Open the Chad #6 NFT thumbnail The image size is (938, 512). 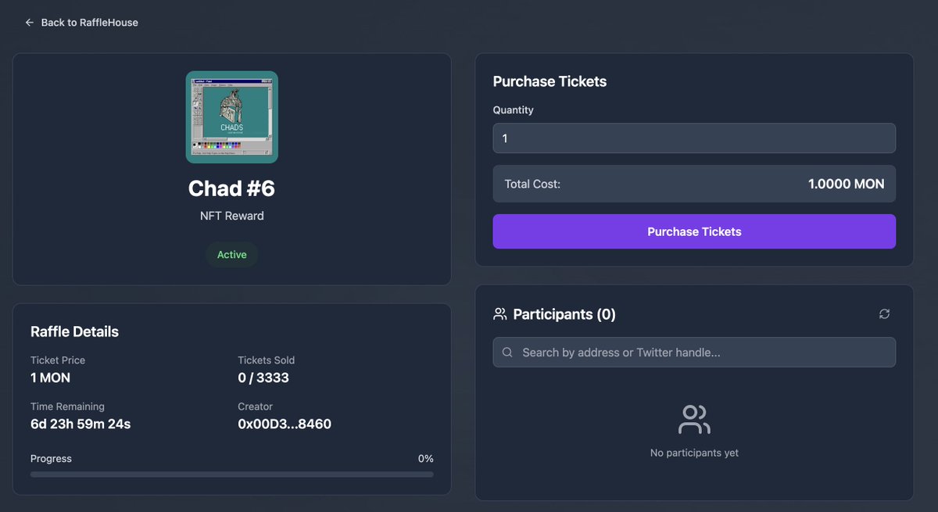click(x=231, y=117)
